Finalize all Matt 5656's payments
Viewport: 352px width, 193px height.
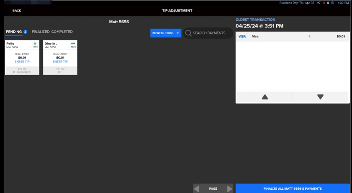(292, 189)
